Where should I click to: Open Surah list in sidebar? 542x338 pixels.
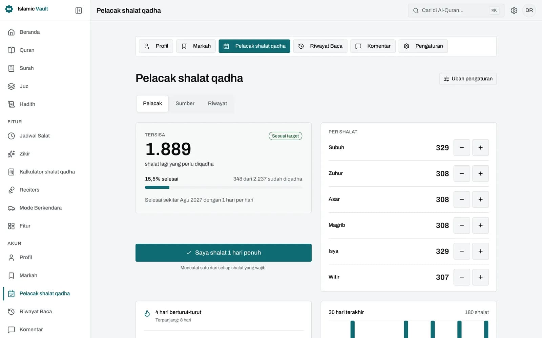[x=45, y=68]
